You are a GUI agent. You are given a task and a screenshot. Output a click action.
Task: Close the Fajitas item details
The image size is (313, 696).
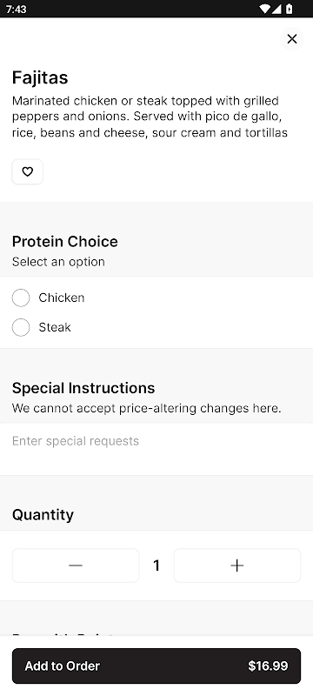292,39
